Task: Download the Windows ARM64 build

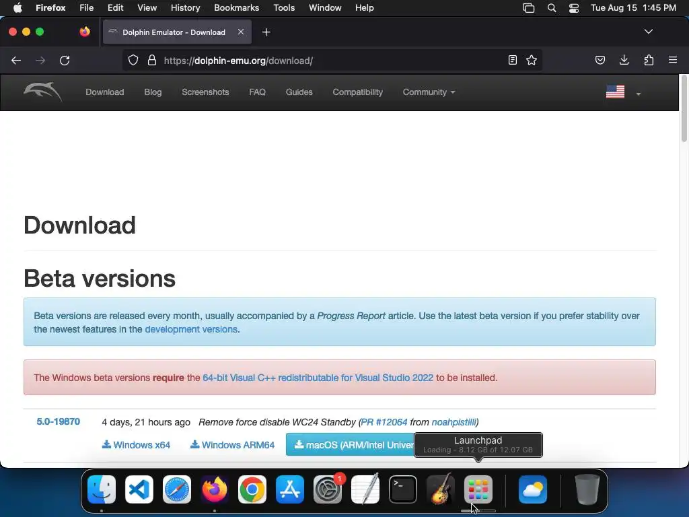Action: tap(232, 445)
